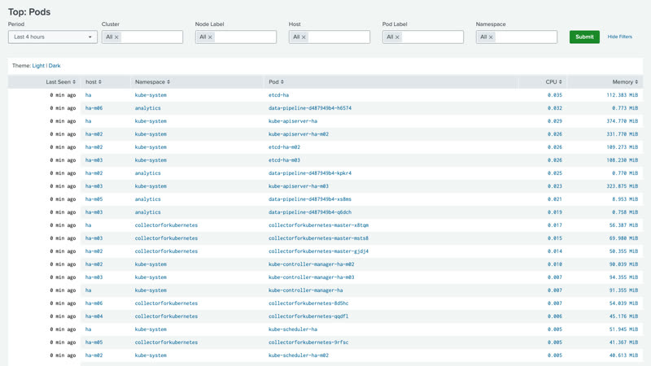Open pod data-pipeline-d487949b4-xs8ms
The height and width of the screenshot is (366, 651).
point(310,199)
